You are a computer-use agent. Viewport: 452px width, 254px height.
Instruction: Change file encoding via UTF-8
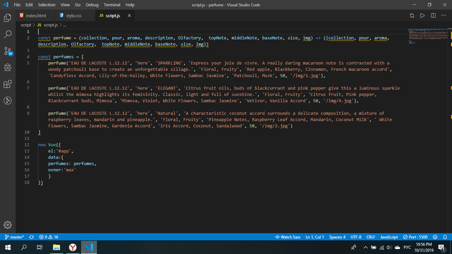click(356, 237)
